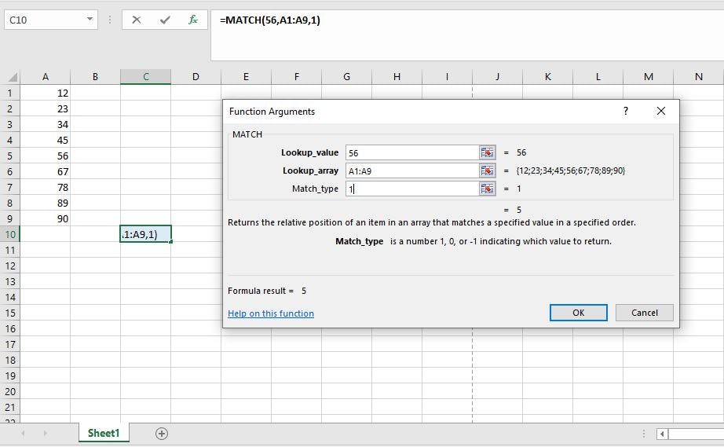Add a new sheet with the plus icon

(162, 434)
